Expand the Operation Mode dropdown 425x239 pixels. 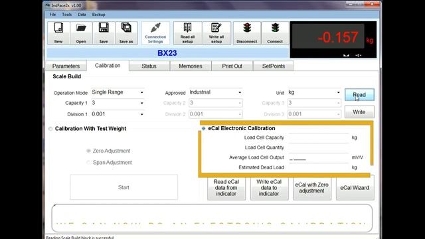[141, 92]
